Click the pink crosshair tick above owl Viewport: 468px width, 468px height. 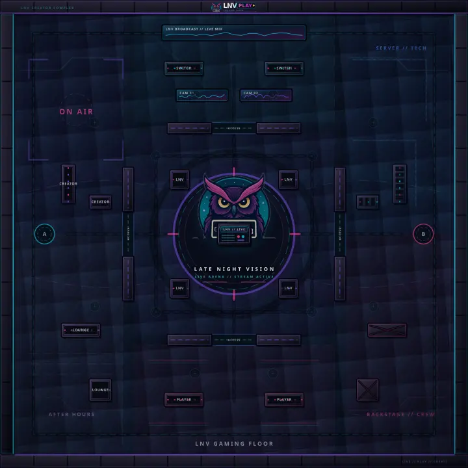[234, 172]
